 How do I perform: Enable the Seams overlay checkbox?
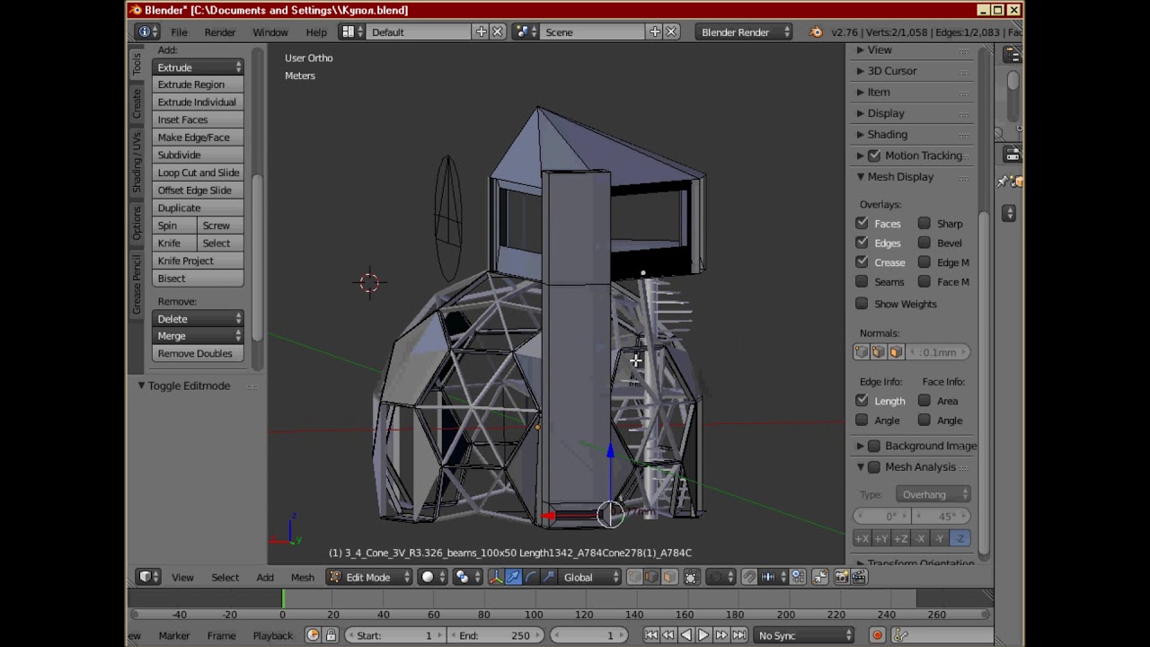[862, 281]
